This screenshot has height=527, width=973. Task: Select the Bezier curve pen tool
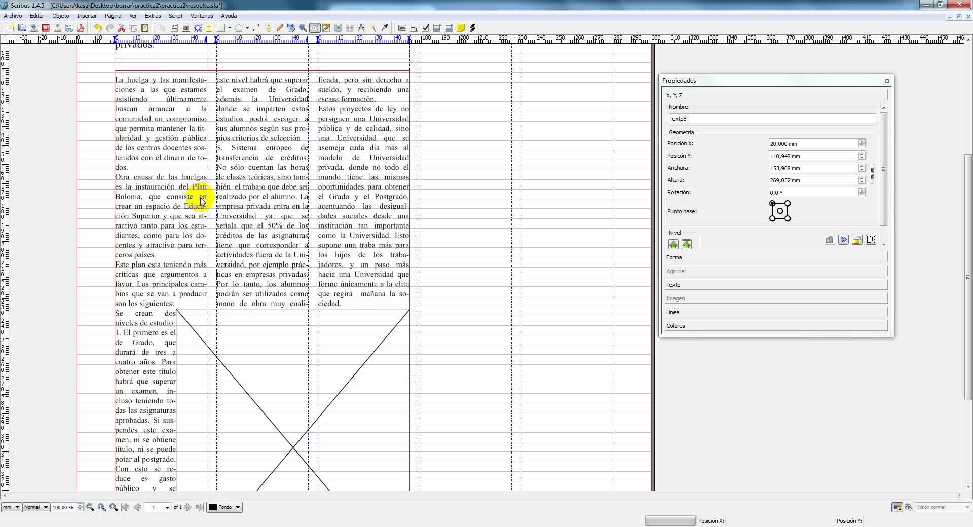click(x=268, y=28)
